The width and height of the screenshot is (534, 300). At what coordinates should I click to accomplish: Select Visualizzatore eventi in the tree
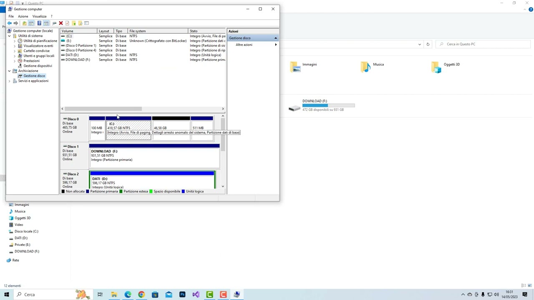(x=38, y=46)
